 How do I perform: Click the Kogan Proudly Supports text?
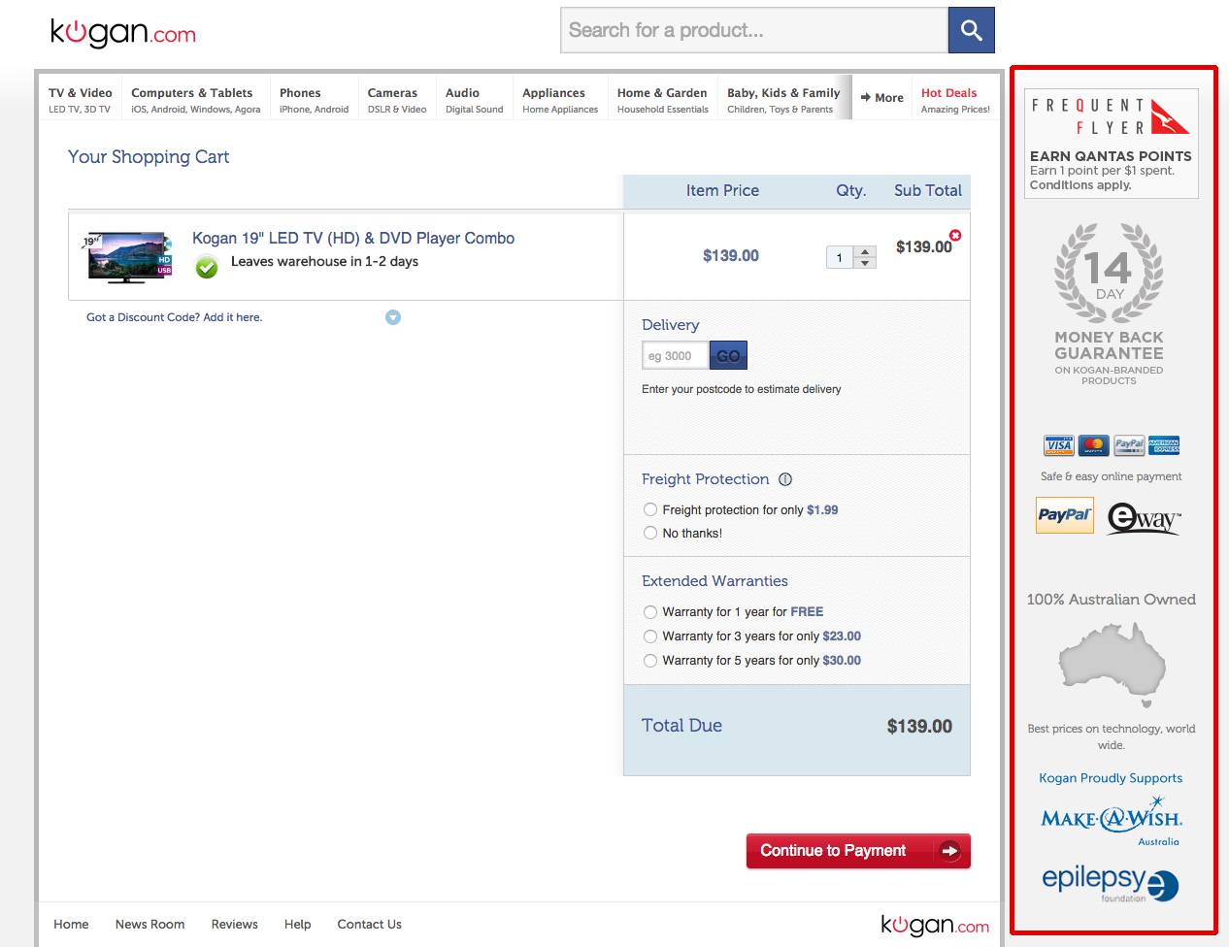[1111, 778]
